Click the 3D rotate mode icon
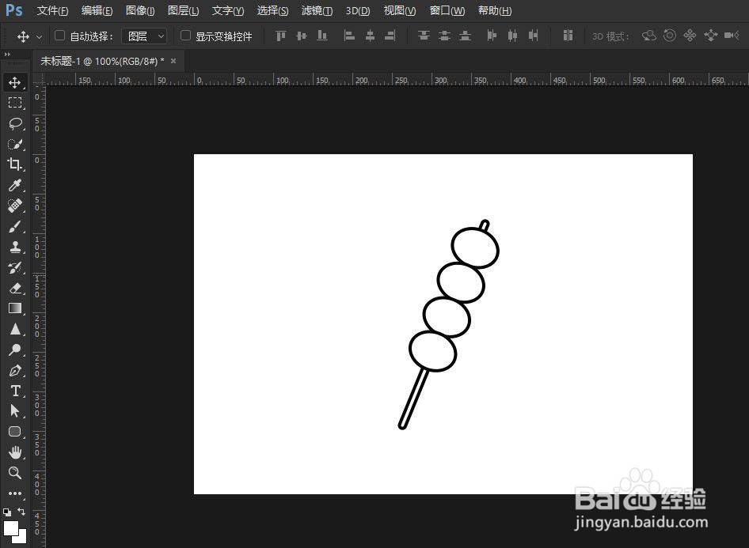The height and width of the screenshot is (548, 749). pyautogui.click(x=648, y=36)
